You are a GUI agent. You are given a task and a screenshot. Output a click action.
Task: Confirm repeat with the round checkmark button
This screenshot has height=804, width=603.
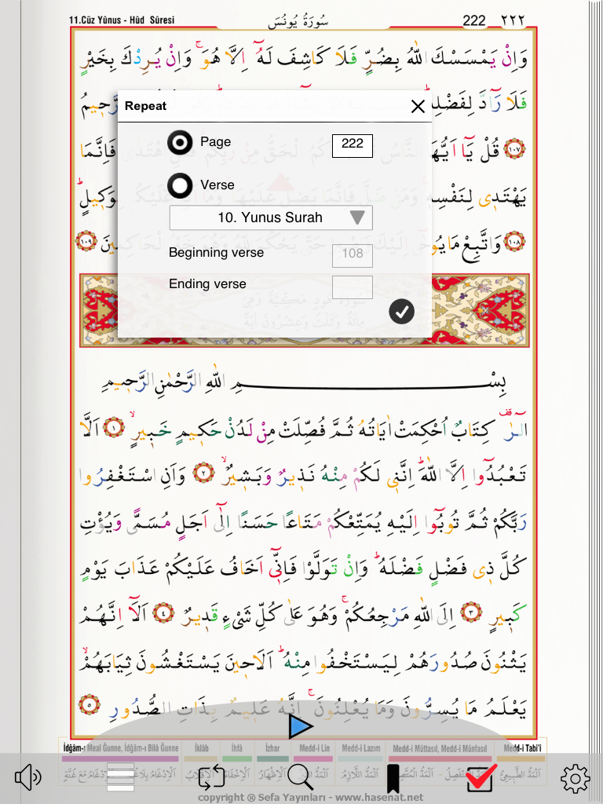(x=401, y=312)
